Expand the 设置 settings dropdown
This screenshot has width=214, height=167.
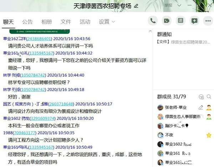(107, 22)
